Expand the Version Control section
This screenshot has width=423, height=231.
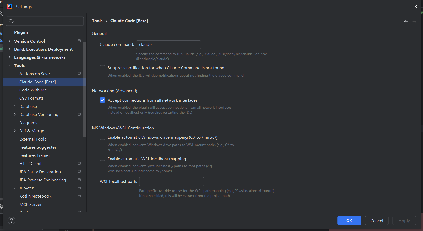point(10,41)
